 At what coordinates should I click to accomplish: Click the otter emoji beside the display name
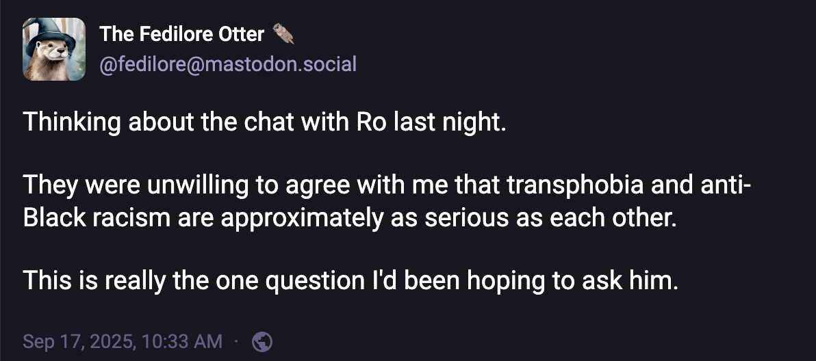(283, 34)
